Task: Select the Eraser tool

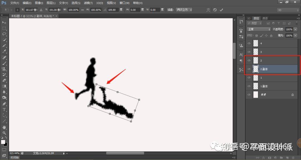Action: pyautogui.click(x=4, y=80)
